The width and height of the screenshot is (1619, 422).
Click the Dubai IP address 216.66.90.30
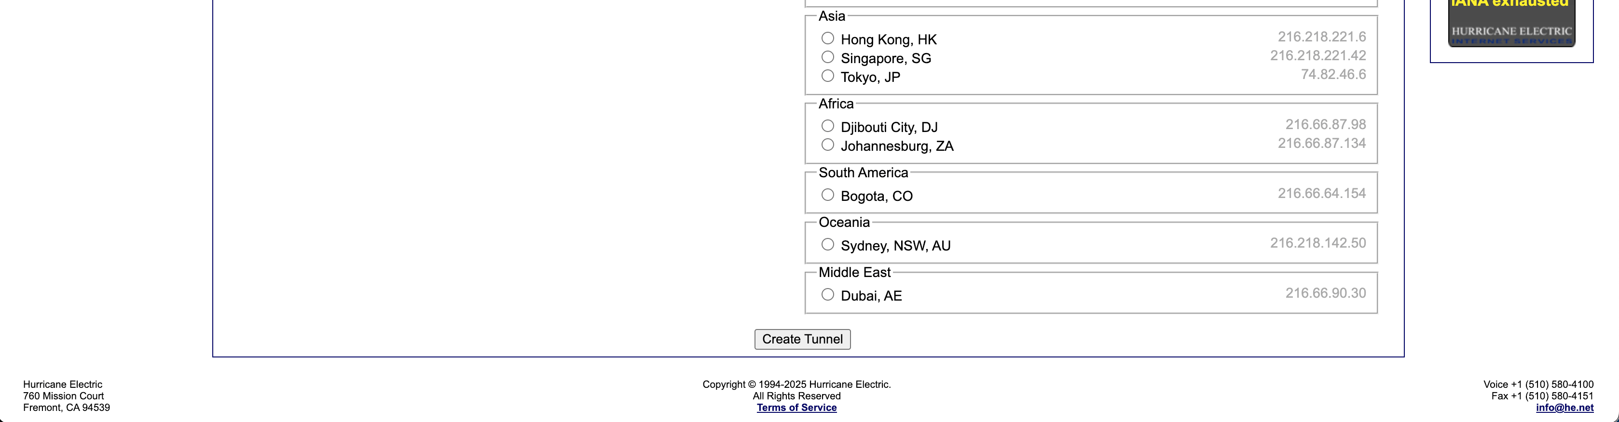point(1326,293)
